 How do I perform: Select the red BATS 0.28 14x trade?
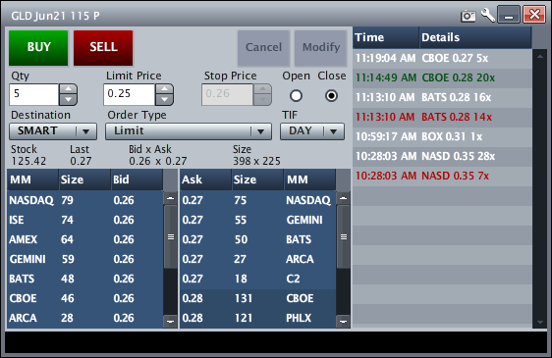pos(442,117)
